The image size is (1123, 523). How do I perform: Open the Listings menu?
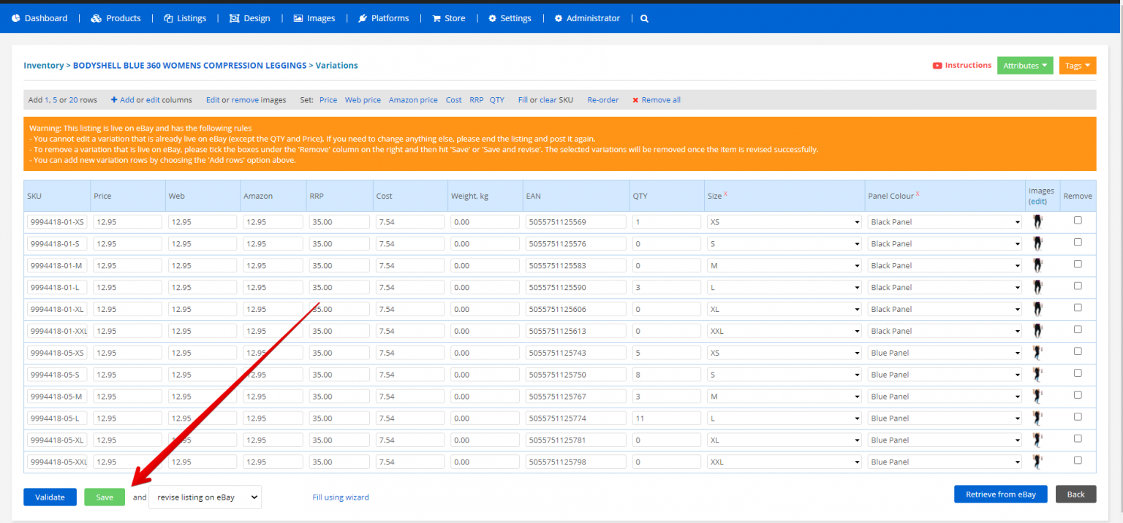coord(185,18)
